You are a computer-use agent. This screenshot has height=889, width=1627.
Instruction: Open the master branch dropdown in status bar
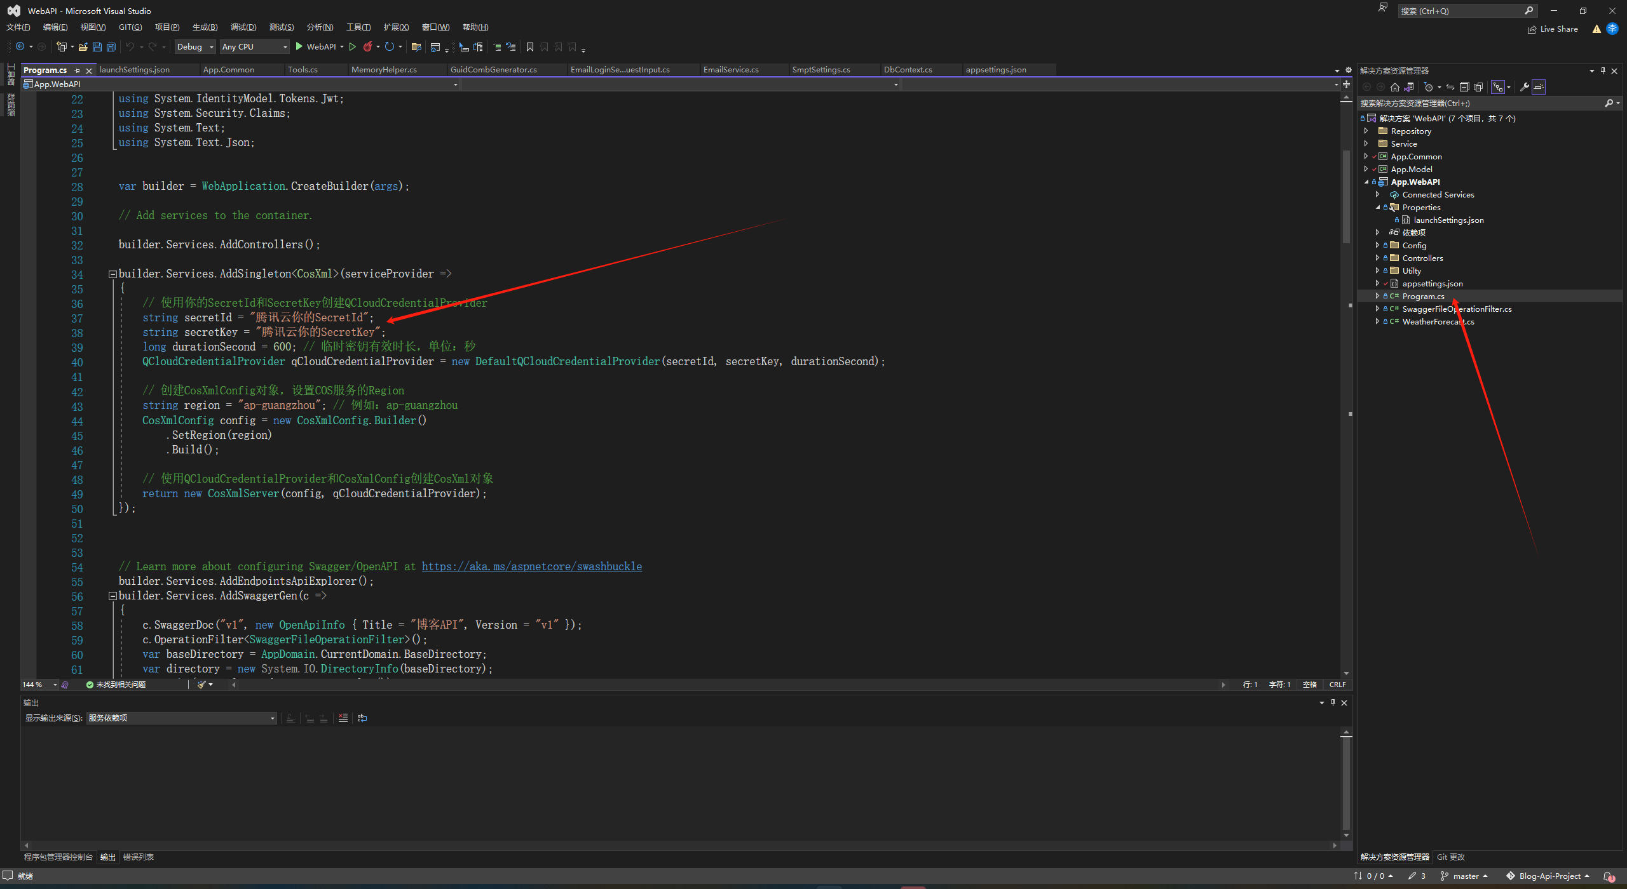pyautogui.click(x=1464, y=876)
